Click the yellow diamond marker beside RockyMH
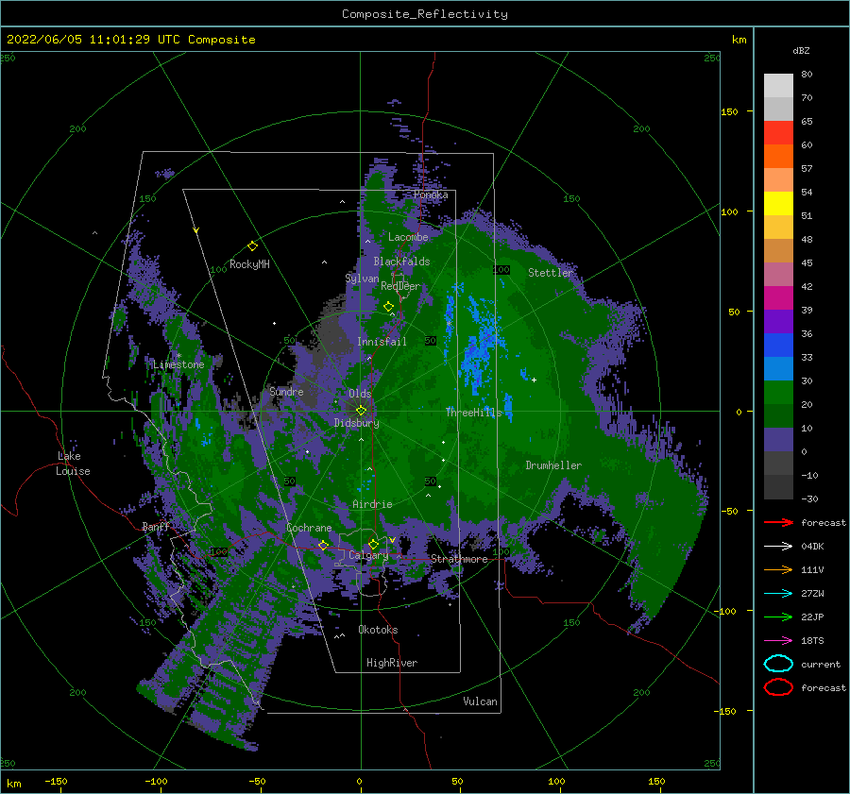This screenshot has width=850, height=794. [252, 246]
